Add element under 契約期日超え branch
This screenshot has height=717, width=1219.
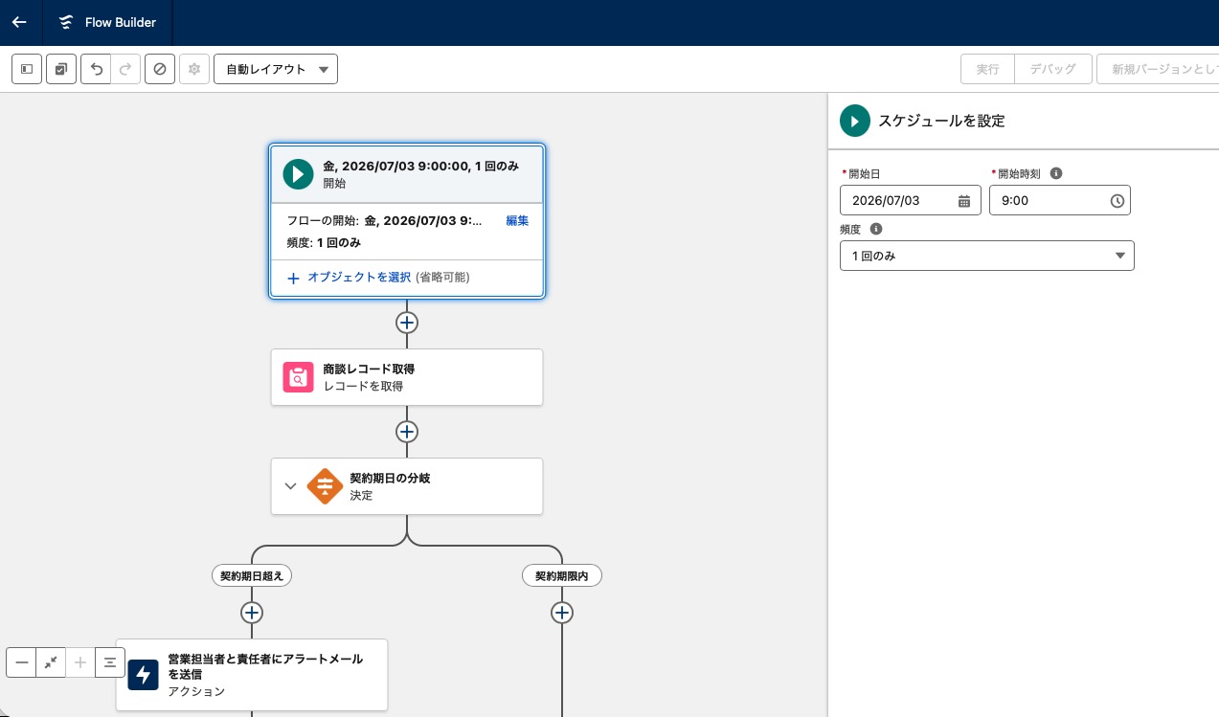pos(252,613)
